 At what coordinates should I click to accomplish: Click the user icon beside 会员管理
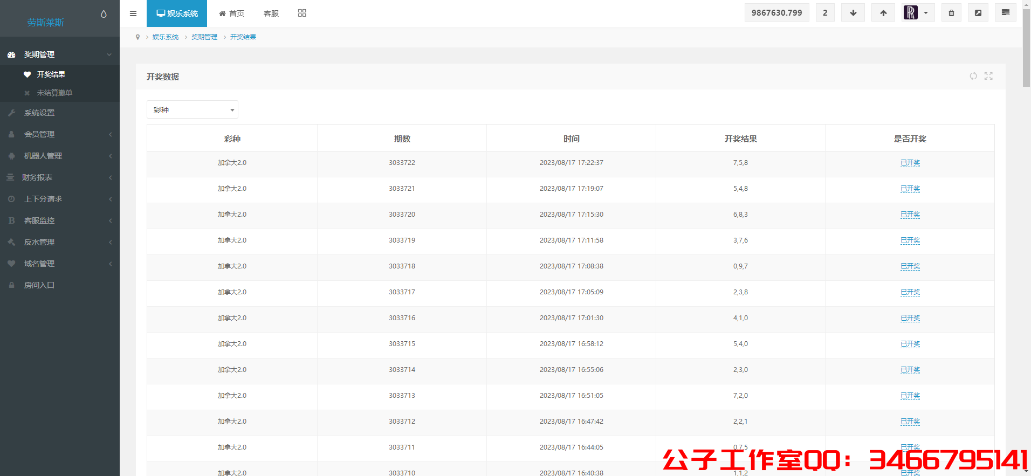tap(11, 134)
